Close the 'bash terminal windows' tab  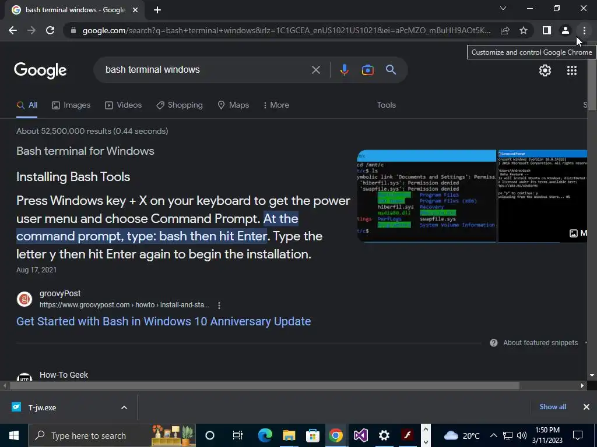135,10
